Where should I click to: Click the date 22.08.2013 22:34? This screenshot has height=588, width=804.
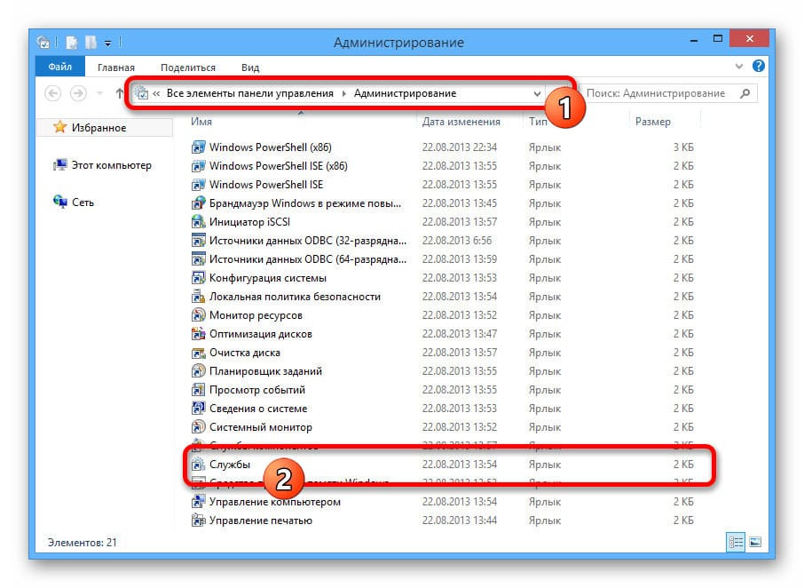(x=460, y=147)
